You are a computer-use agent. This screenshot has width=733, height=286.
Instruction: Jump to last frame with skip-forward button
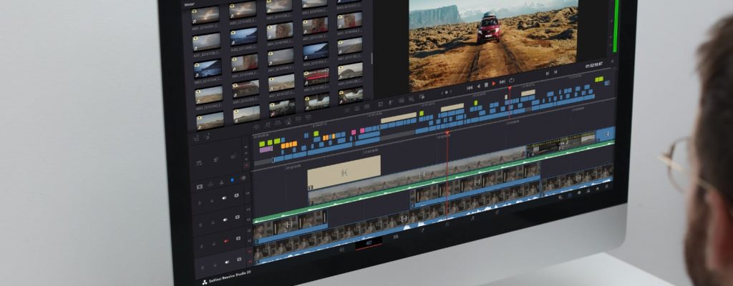click(x=503, y=82)
